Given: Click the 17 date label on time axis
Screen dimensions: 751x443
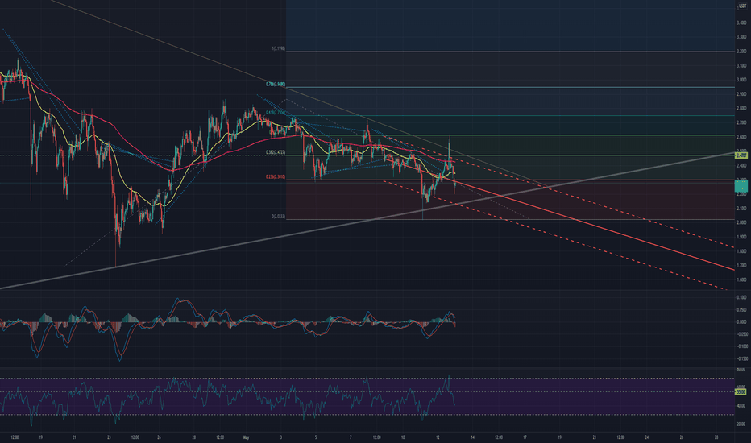Looking at the screenshot, I should tap(525, 437).
